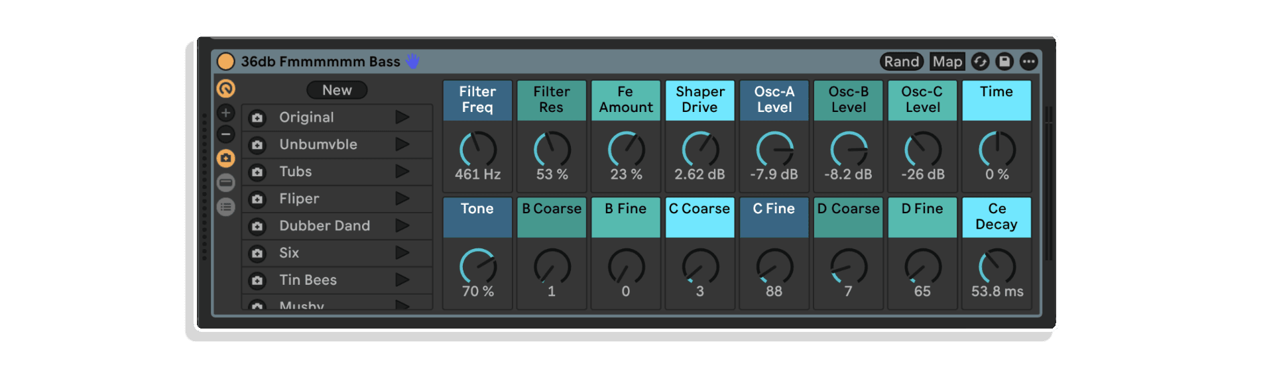Remove macros with the minus icon
The width and height of the screenshot is (1273, 365).
click(226, 134)
